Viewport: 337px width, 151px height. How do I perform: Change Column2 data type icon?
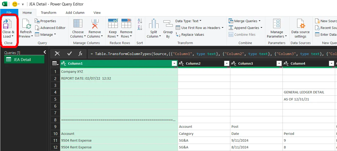click(181, 63)
